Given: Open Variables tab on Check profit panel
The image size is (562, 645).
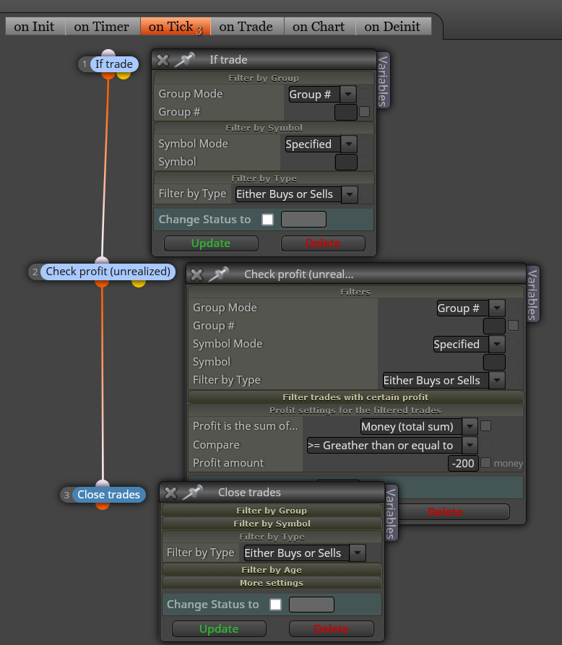Looking at the screenshot, I should pos(532,295).
